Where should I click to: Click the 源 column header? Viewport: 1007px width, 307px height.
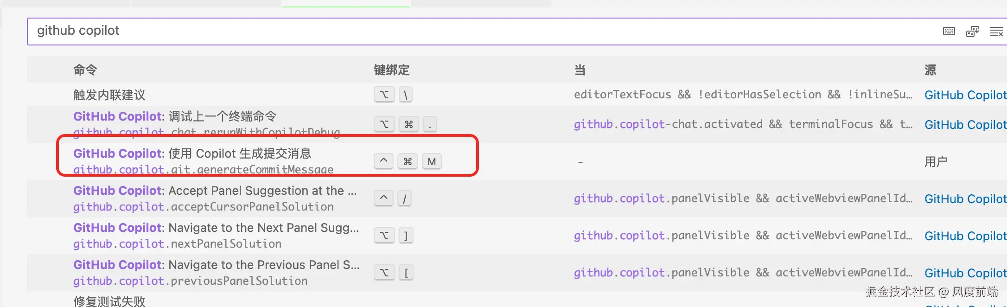pyautogui.click(x=931, y=70)
